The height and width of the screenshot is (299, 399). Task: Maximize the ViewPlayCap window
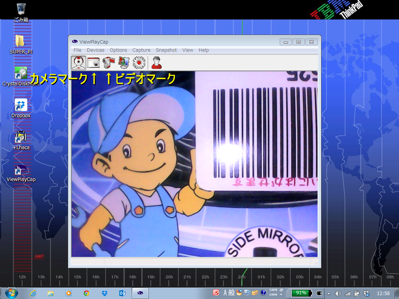[298, 42]
